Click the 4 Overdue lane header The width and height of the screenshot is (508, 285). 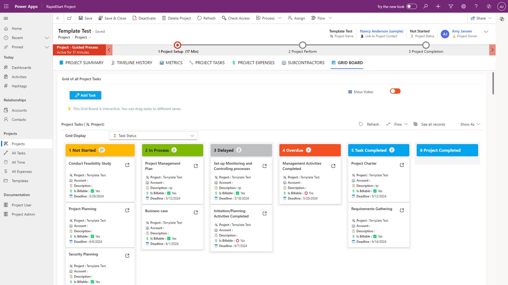click(x=310, y=150)
